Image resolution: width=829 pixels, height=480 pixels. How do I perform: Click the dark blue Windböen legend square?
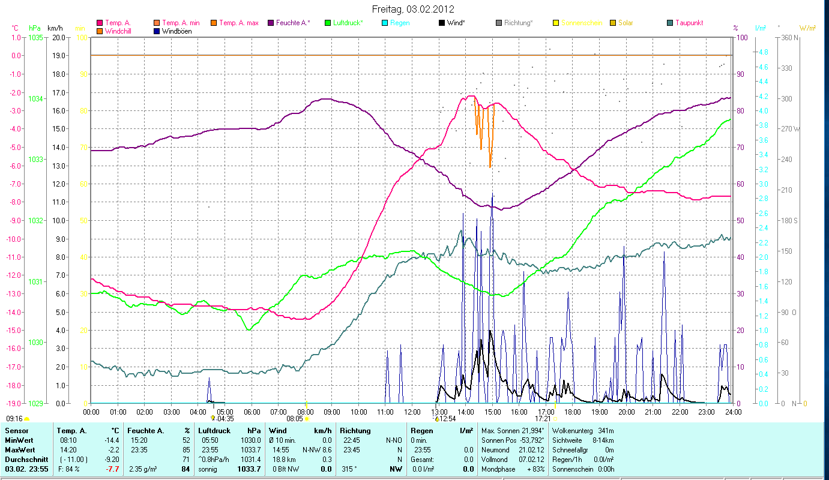tap(157, 31)
